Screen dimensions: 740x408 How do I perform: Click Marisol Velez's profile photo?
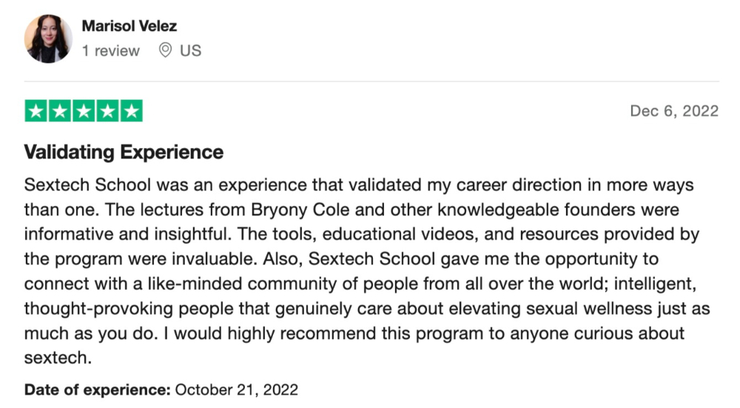point(48,39)
